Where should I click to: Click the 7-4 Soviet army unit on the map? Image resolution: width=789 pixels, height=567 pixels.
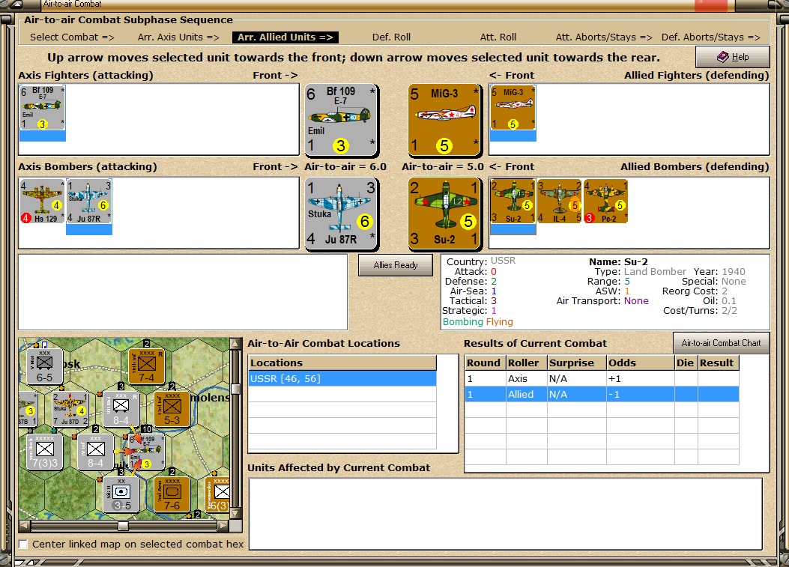[146, 367]
